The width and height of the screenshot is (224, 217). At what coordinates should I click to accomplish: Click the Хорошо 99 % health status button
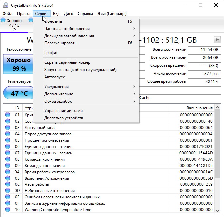point(18,64)
